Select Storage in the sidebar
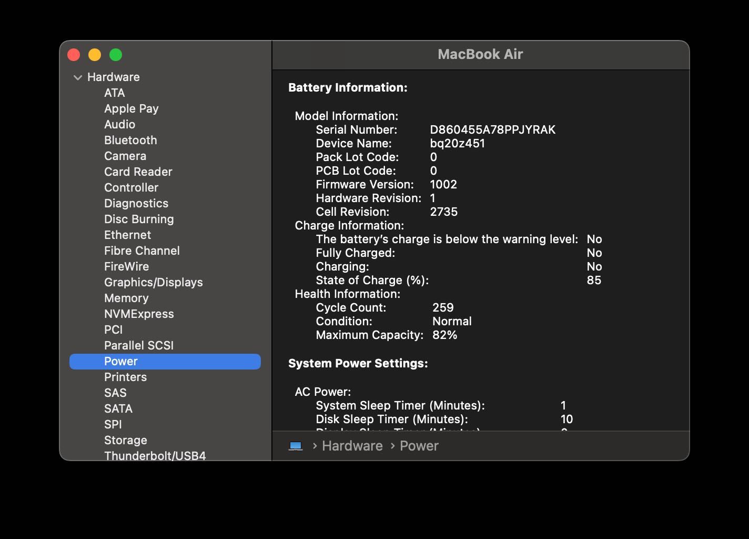The height and width of the screenshot is (539, 749). 126,440
